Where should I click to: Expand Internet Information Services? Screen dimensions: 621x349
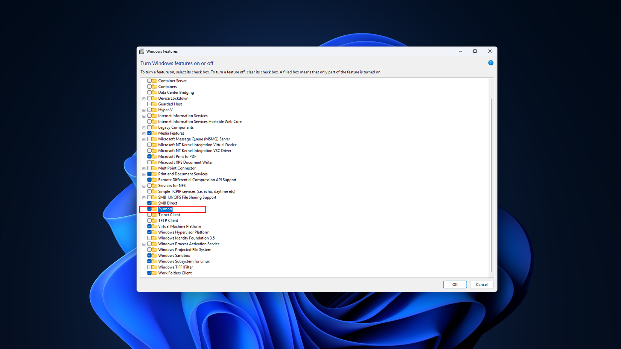144,116
